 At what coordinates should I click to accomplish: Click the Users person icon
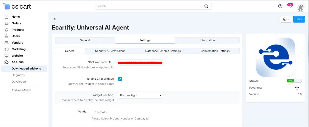pyautogui.click(x=7, y=36)
